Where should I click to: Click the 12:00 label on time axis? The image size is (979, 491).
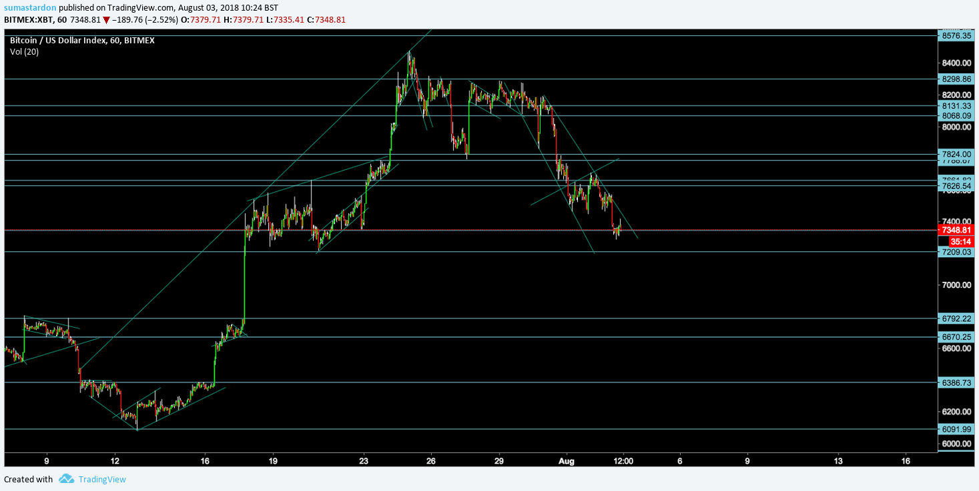coord(623,460)
